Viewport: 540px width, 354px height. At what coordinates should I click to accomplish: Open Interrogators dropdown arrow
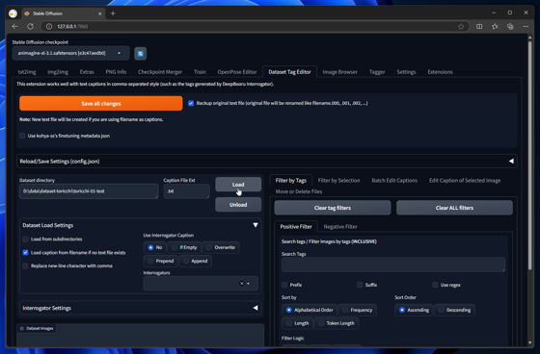249,284
